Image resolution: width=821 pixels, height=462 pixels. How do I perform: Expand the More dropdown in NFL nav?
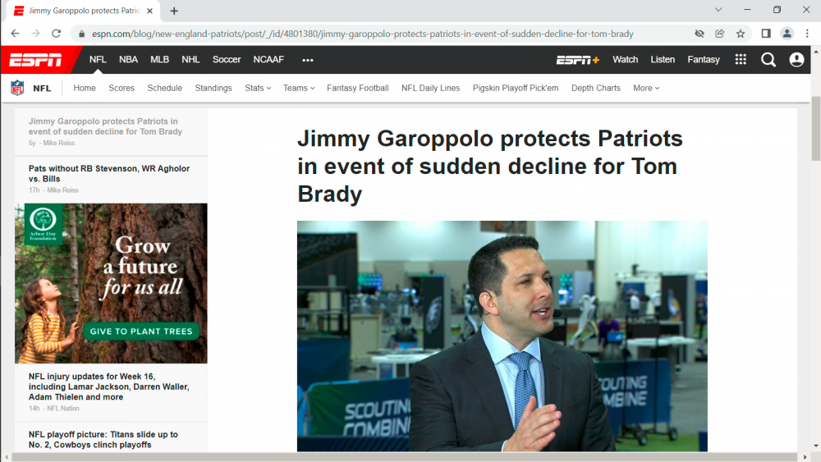(x=646, y=88)
